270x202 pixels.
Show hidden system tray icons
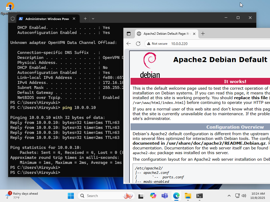[229, 196]
